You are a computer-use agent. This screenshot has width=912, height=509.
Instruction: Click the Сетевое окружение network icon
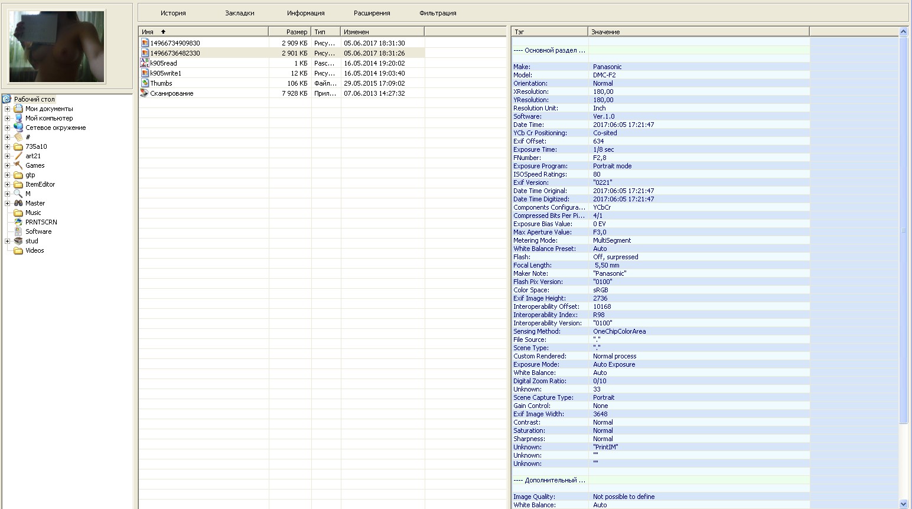(x=18, y=128)
